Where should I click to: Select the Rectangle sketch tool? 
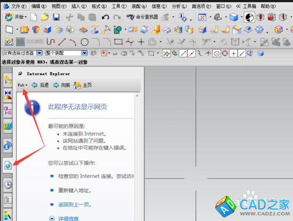point(118,42)
